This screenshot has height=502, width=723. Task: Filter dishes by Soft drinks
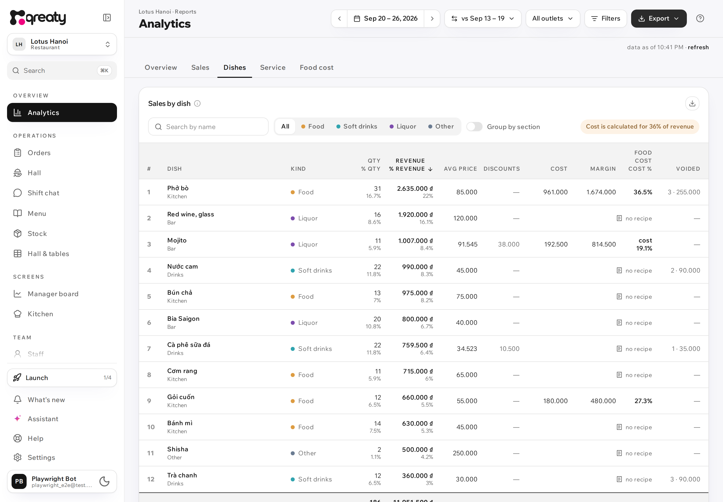tap(356, 127)
